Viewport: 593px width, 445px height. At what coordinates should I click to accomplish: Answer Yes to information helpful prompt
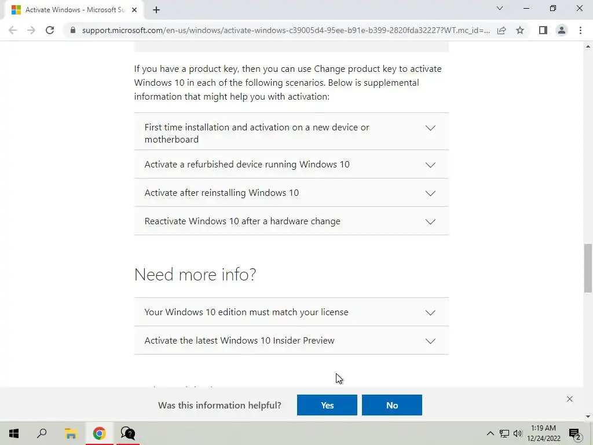point(327,405)
